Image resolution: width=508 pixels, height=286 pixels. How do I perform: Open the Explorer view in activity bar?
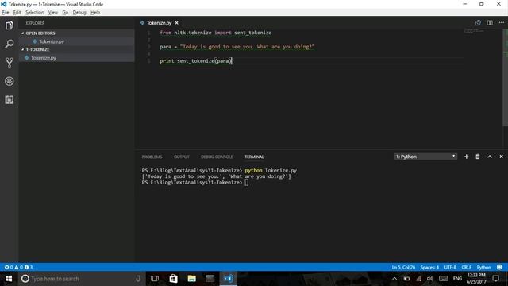pos(9,25)
